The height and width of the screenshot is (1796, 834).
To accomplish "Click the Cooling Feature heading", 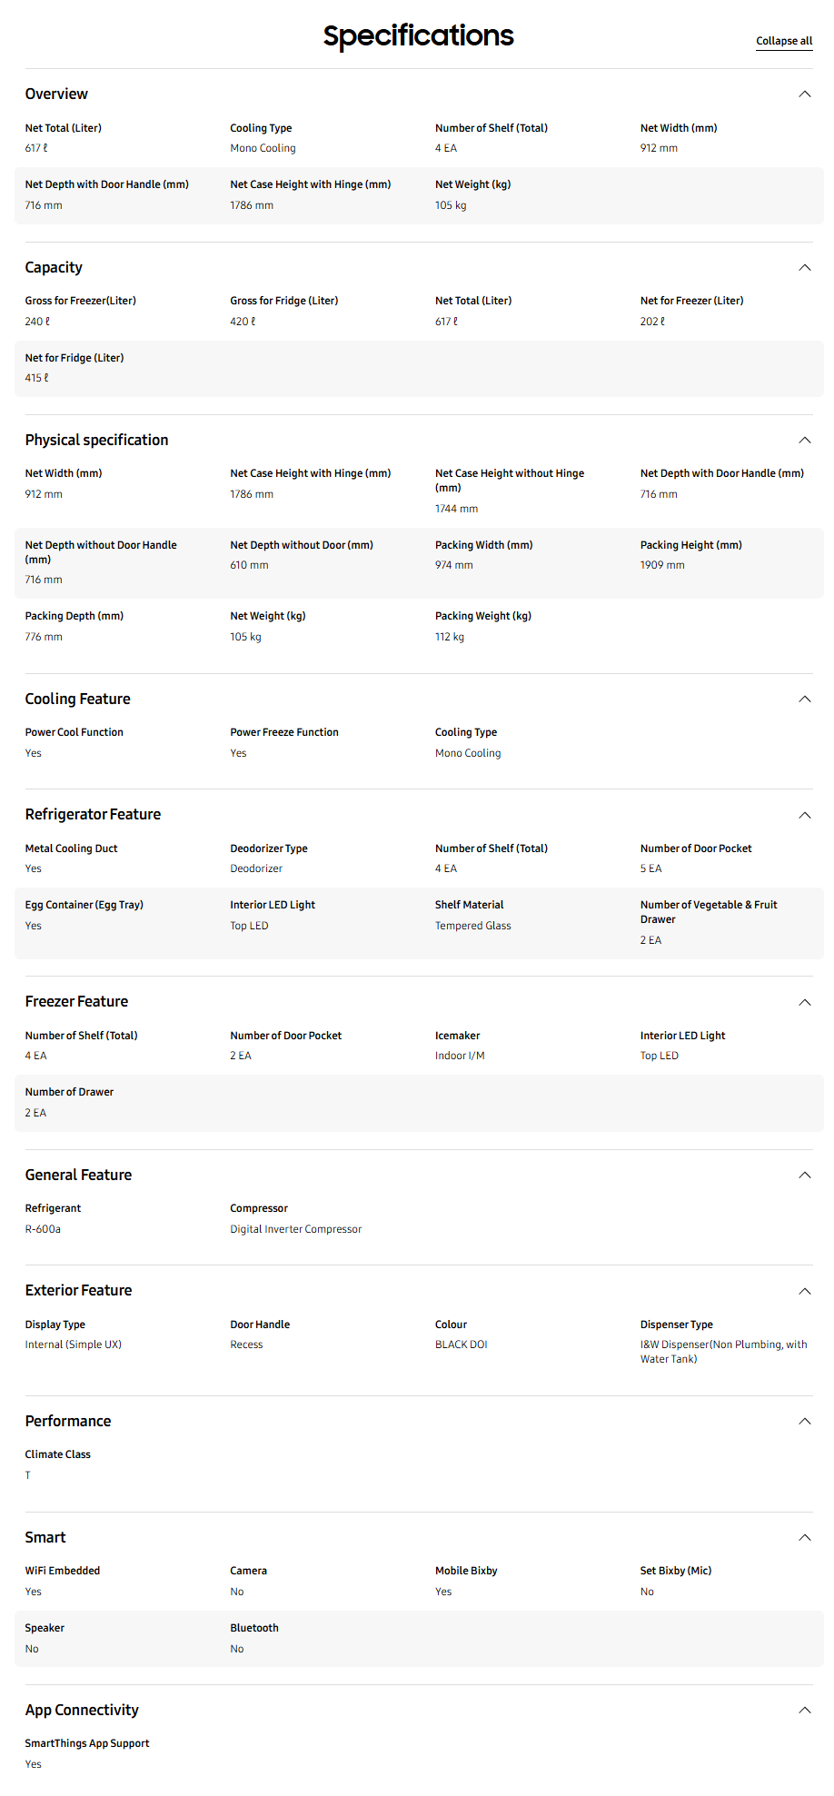I will pos(77,699).
